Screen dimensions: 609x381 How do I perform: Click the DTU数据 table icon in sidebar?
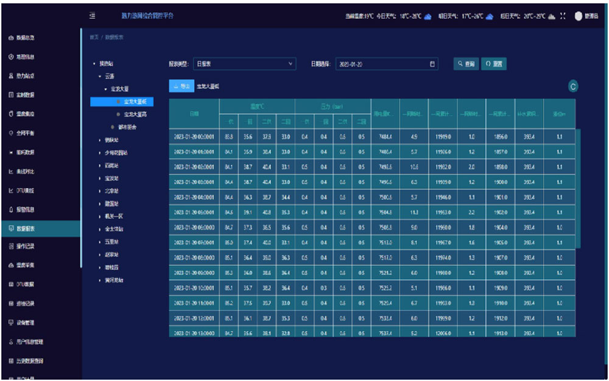[11, 284]
